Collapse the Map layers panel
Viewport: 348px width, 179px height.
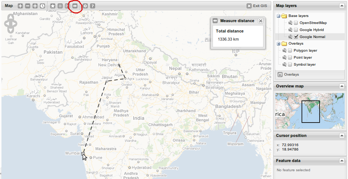342,6
